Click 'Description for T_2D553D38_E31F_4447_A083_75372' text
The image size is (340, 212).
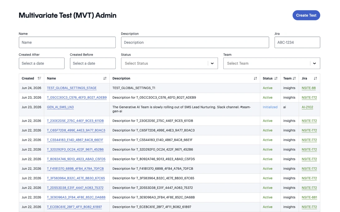coord(153,188)
